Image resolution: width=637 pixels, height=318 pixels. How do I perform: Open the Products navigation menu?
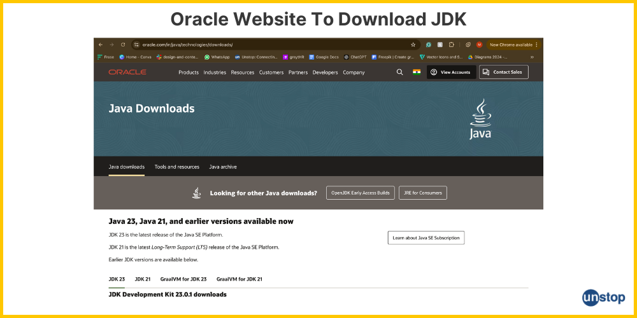tap(189, 73)
